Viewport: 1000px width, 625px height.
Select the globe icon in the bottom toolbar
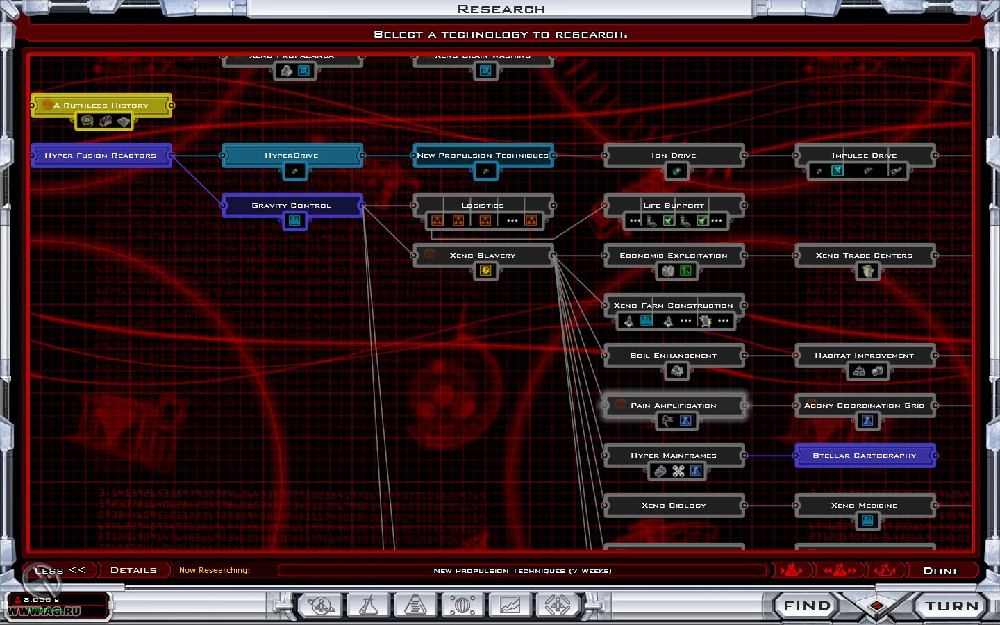click(462, 606)
